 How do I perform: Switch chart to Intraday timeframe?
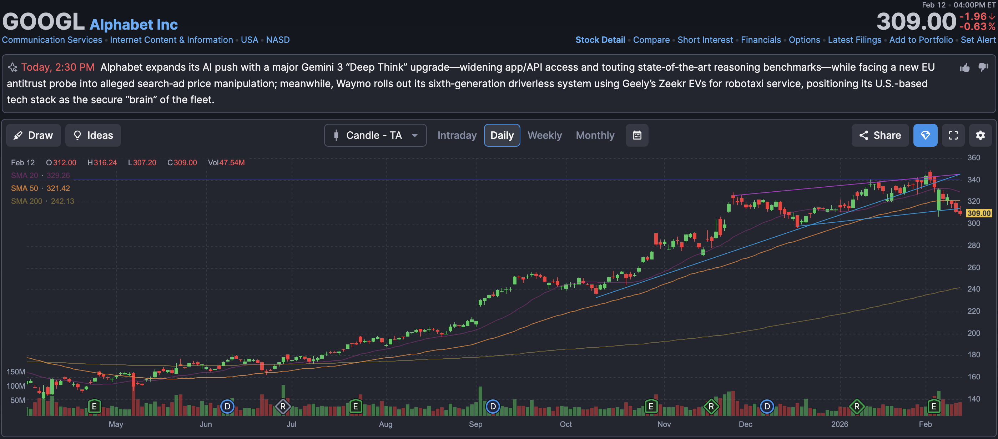(457, 135)
